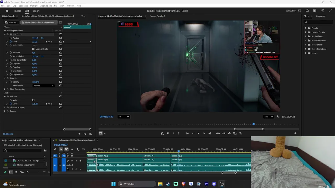Screen dimensions: 335x188
Task: Open the Windows Start menu
Action: coord(113,184)
